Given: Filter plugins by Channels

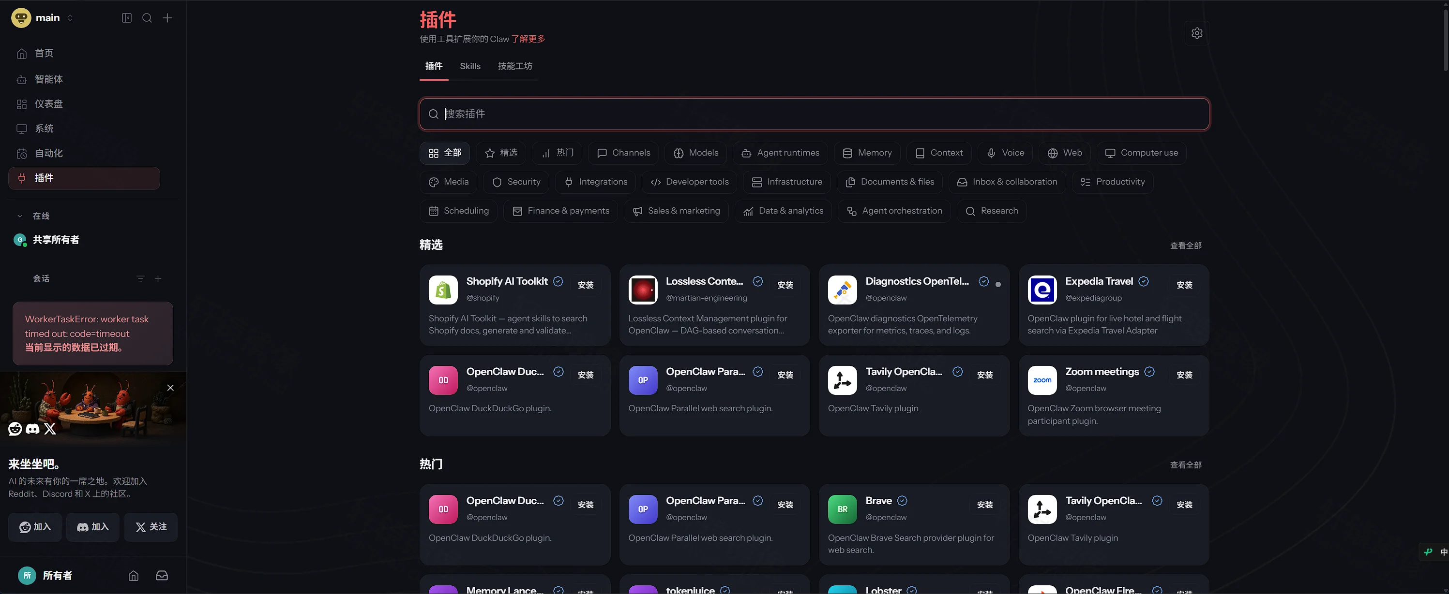Looking at the screenshot, I should (x=623, y=153).
